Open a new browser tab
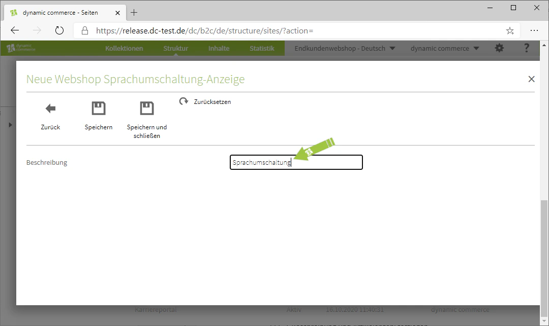The height and width of the screenshot is (326, 549). click(134, 13)
